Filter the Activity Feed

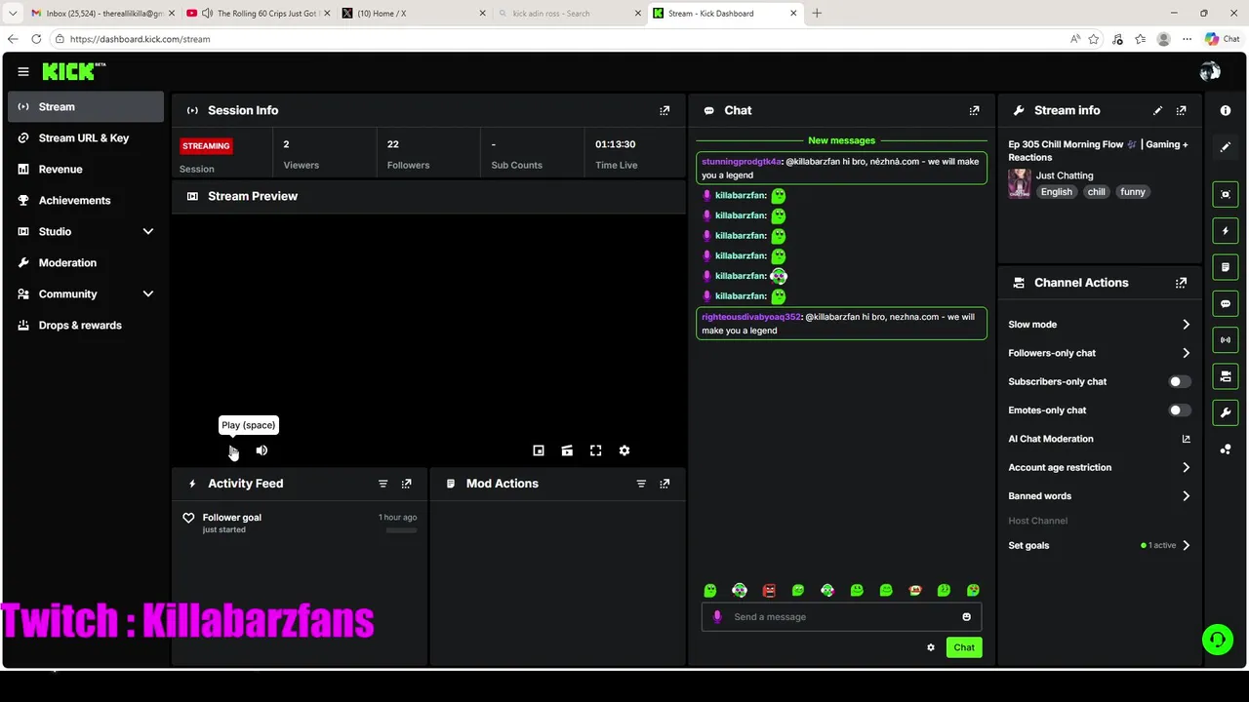pos(383,484)
